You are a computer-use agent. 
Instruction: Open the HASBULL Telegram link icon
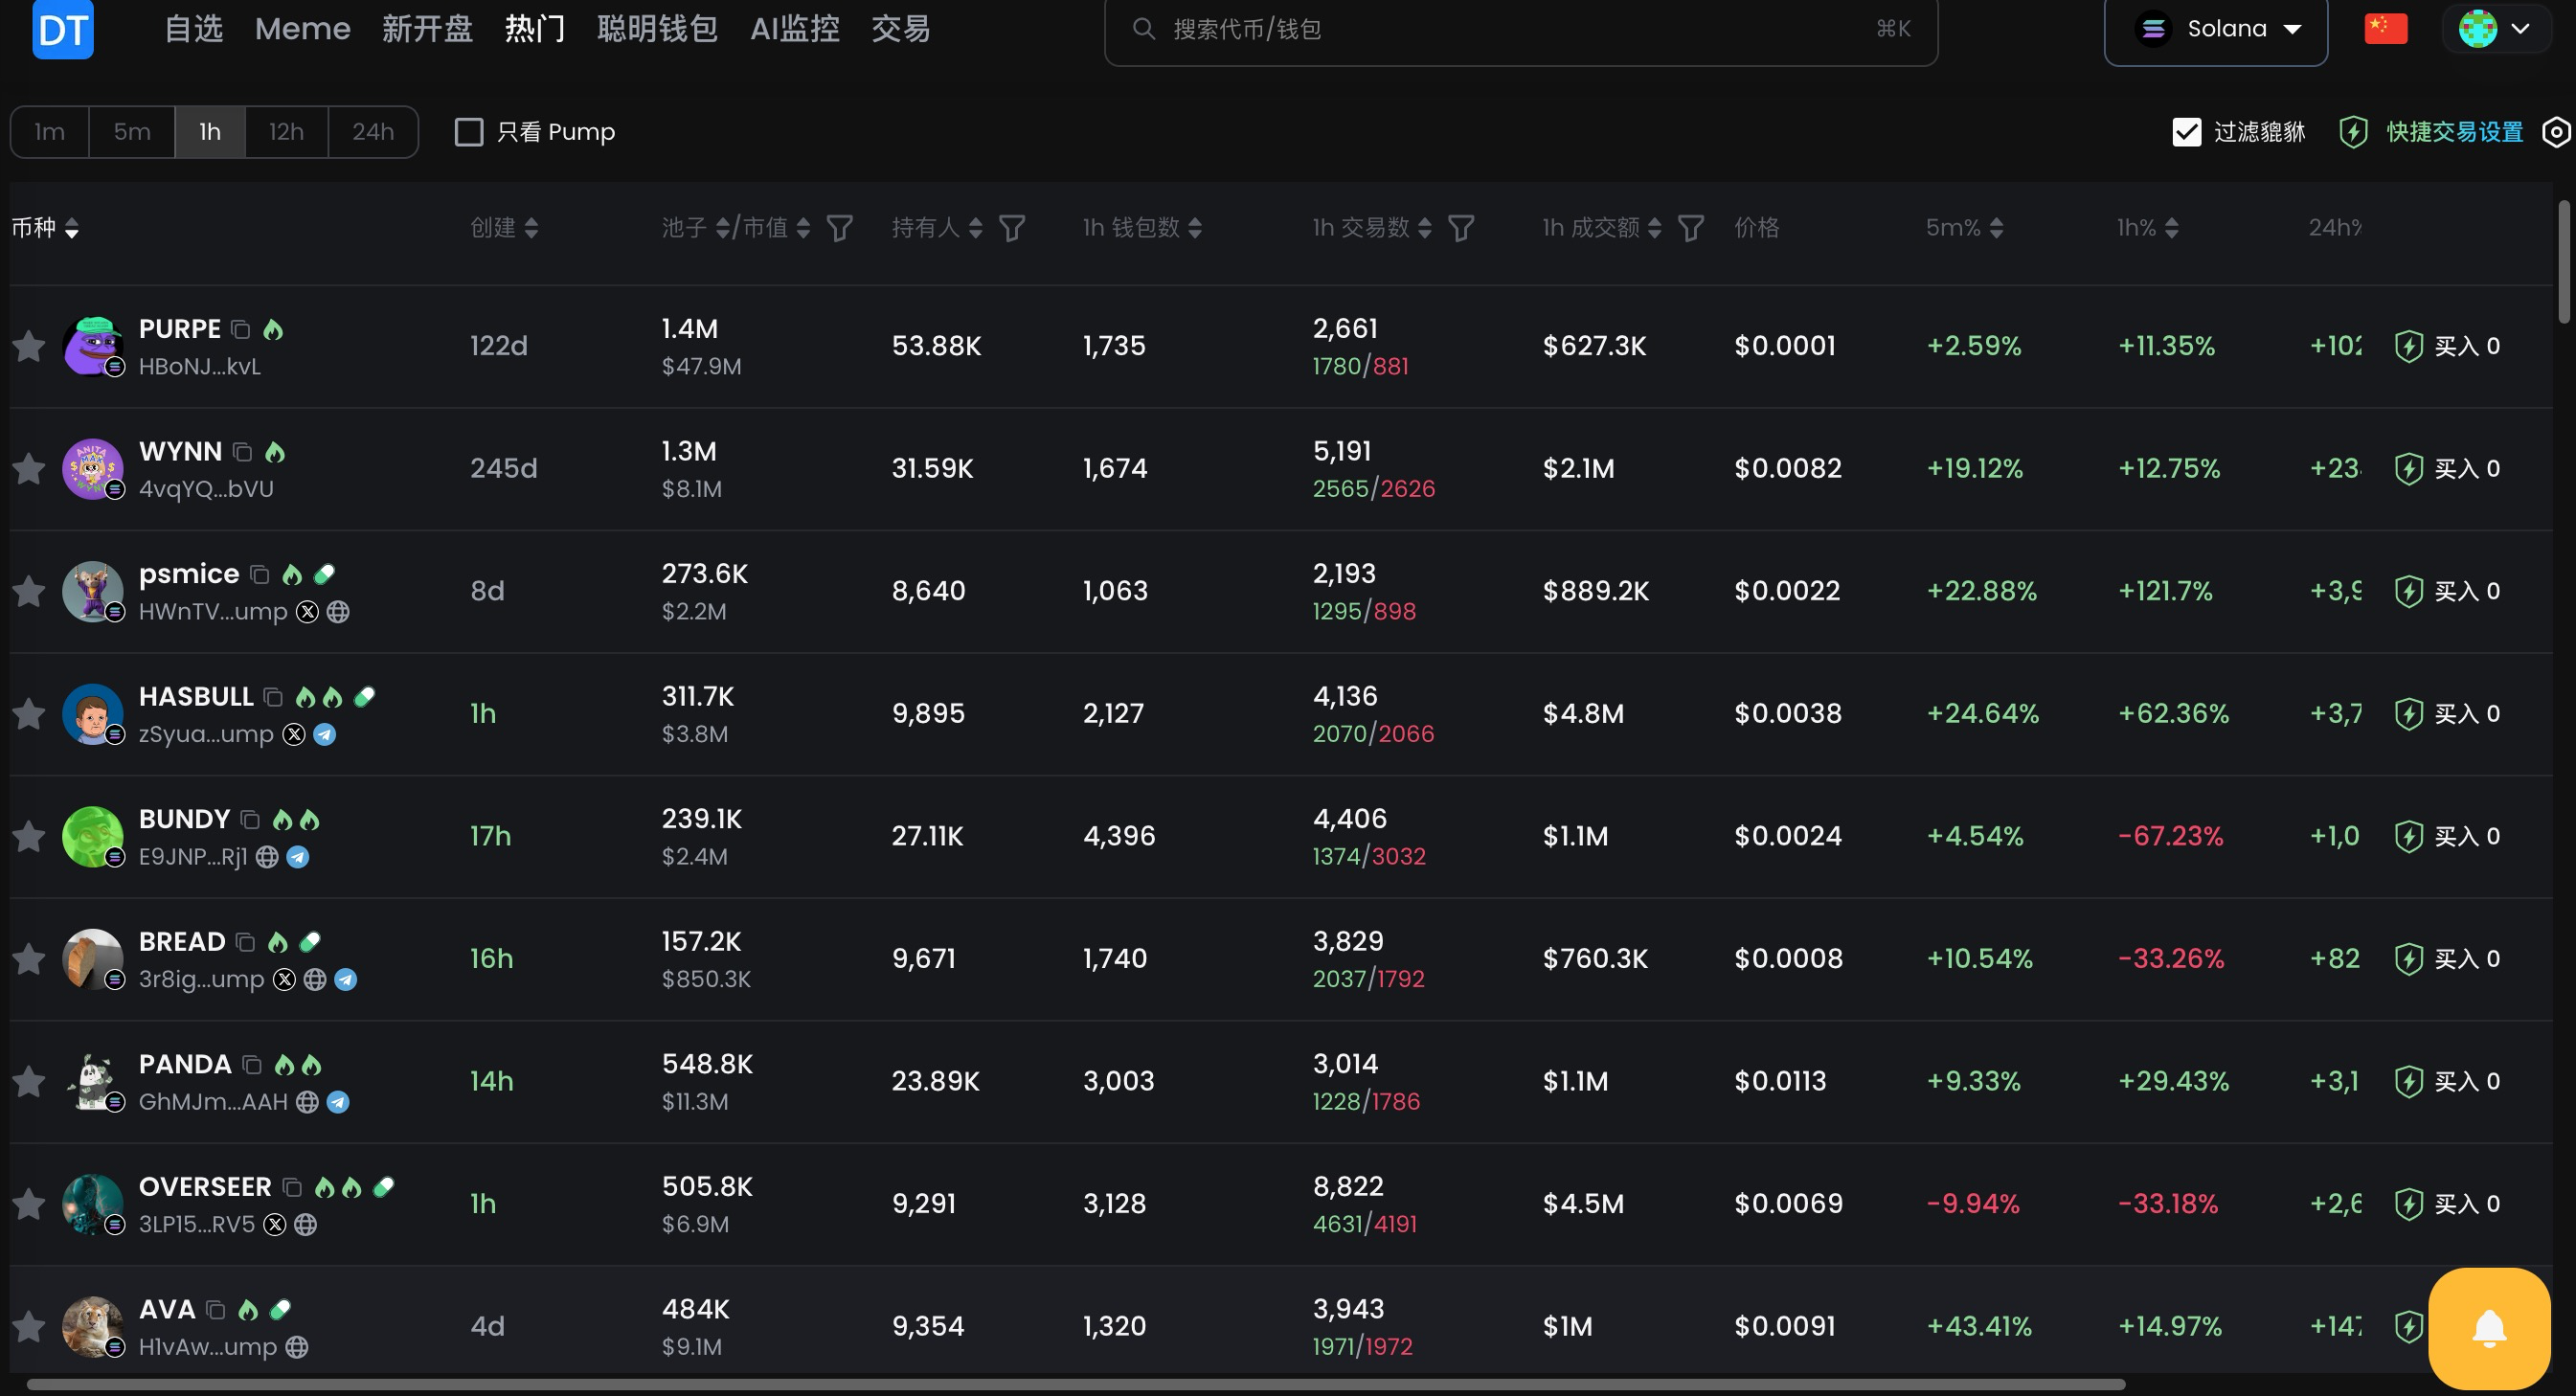[x=324, y=735]
